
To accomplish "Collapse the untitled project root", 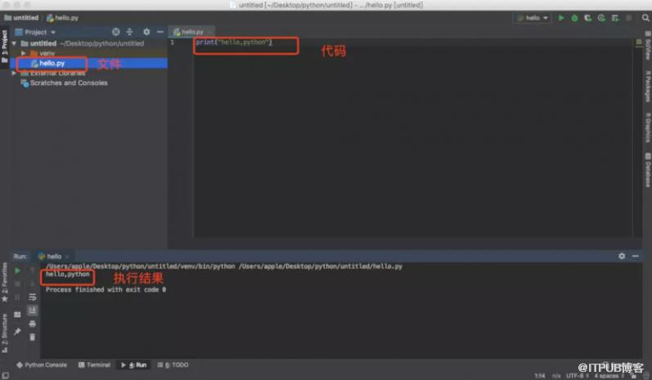I will pyautogui.click(x=14, y=43).
